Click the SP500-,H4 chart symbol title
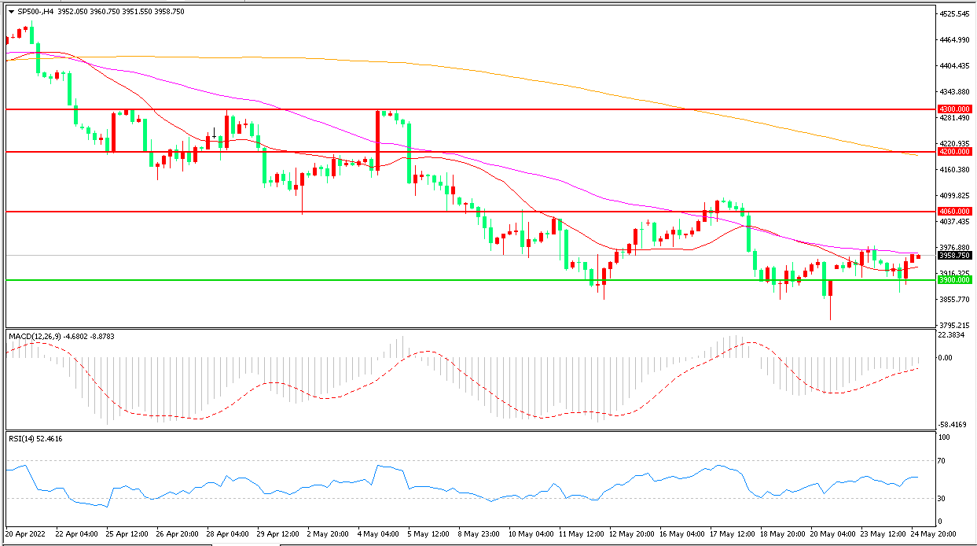 pos(33,12)
